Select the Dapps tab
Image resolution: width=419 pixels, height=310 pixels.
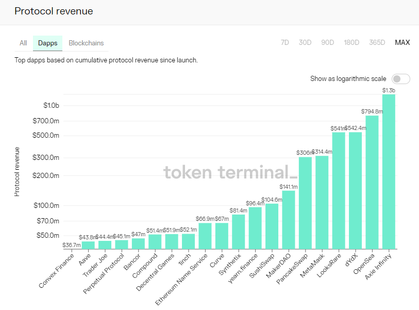pos(48,43)
